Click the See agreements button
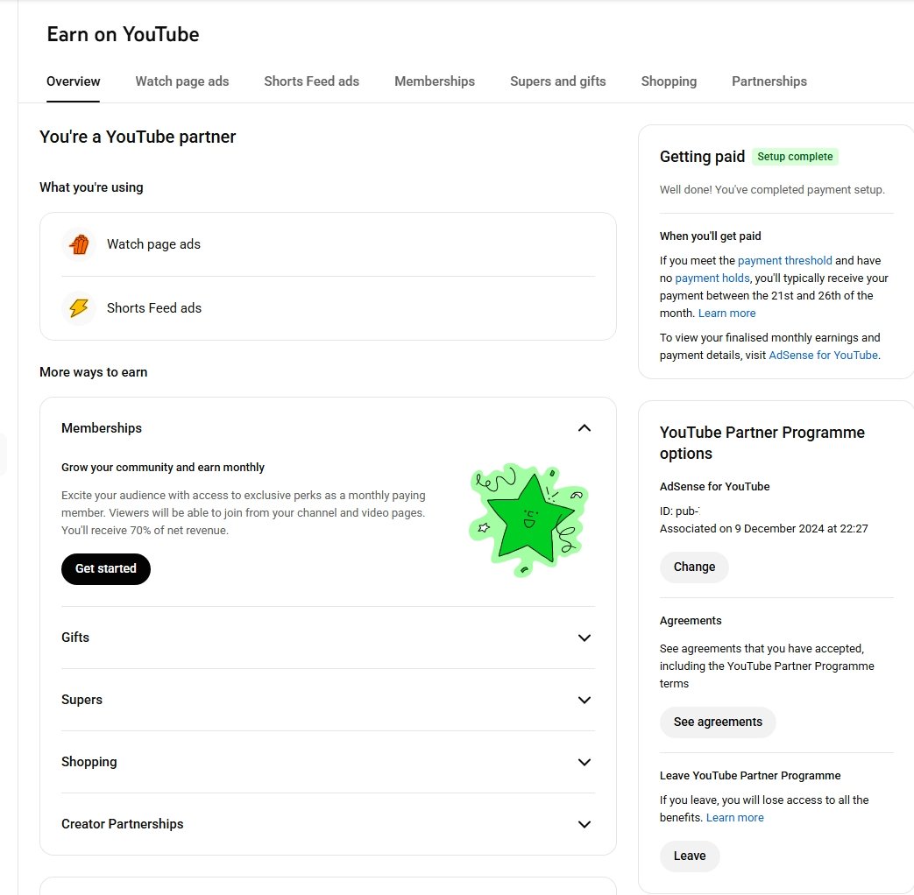This screenshot has width=914, height=895. pos(718,722)
